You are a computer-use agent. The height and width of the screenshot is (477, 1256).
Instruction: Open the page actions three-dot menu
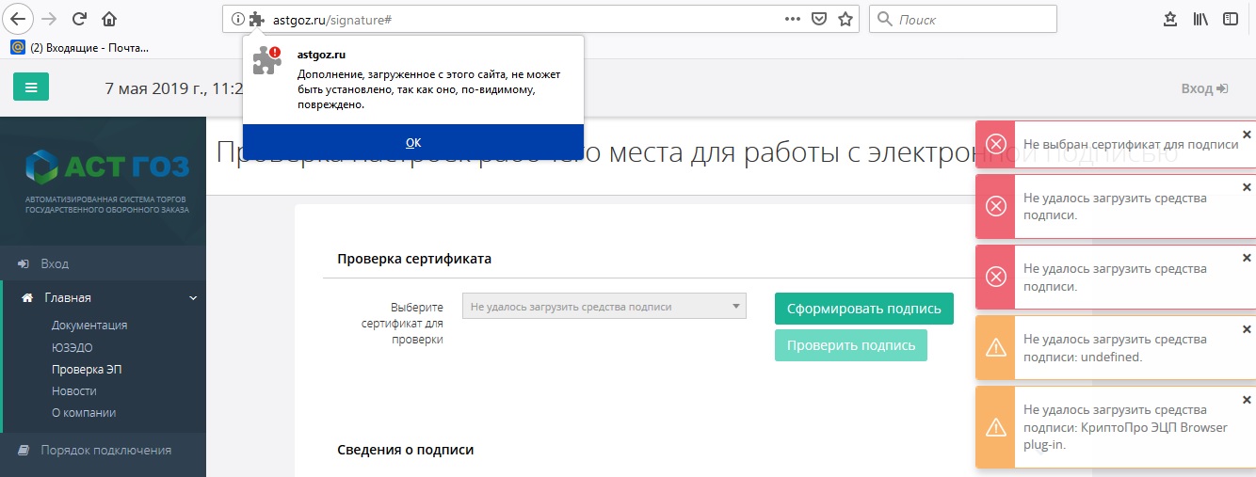click(x=793, y=19)
